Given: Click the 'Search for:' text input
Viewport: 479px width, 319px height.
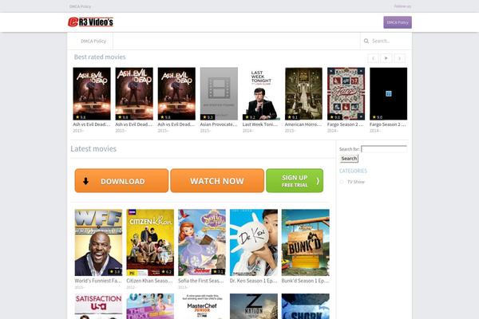Looking at the screenshot, I should [384, 149].
